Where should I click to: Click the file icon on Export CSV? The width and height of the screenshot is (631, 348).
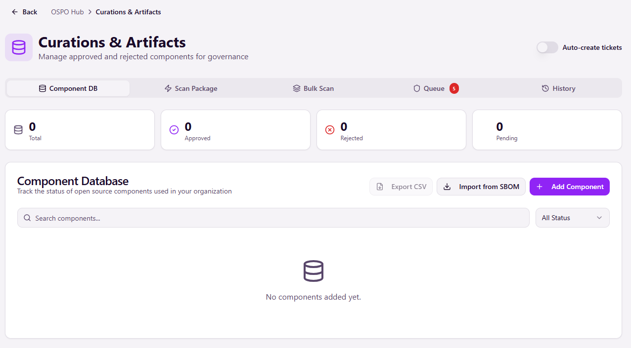(x=380, y=187)
